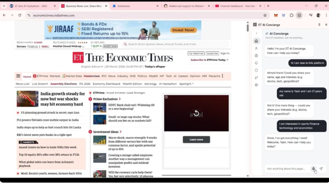
Task: Open Anand James Nifty trade article
Action: (48, 147)
